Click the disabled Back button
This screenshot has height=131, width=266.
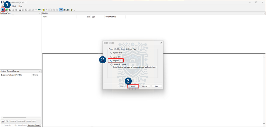(x=122, y=86)
